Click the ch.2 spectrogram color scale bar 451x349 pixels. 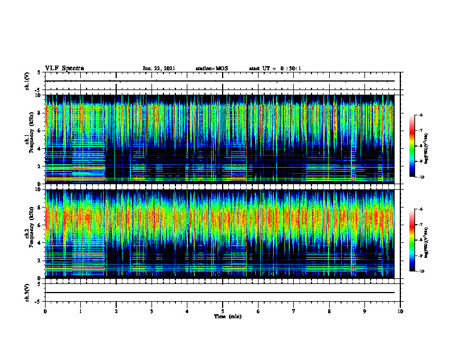(412, 240)
